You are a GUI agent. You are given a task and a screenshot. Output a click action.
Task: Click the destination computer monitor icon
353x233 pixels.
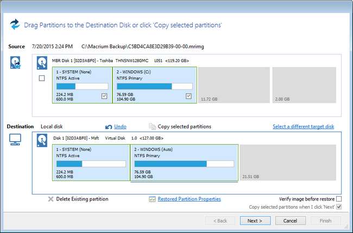[x=16, y=140]
